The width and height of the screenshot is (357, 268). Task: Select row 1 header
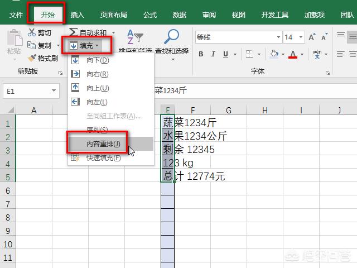point(8,123)
